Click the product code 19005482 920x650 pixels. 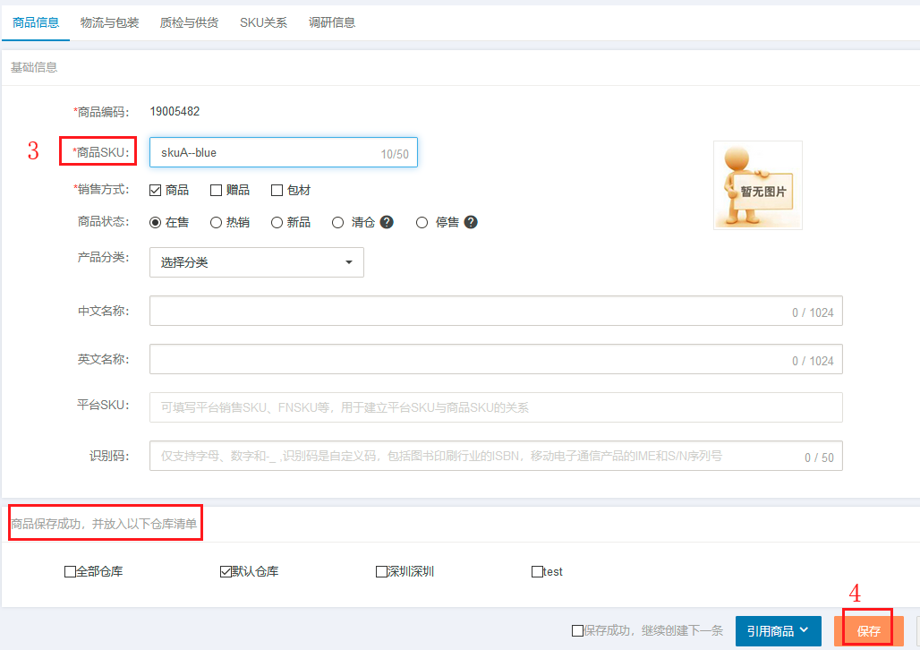(175, 112)
